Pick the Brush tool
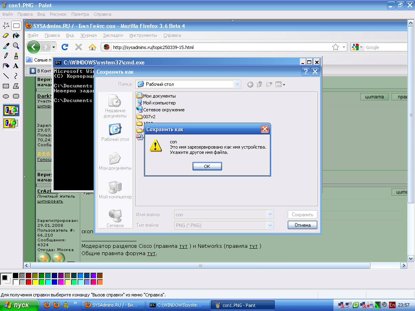This screenshot has height=311, width=415. click(16, 55)
